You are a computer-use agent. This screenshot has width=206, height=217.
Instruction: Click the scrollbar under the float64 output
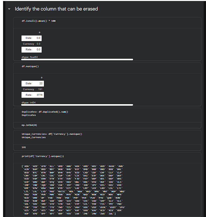click(77, 59)
